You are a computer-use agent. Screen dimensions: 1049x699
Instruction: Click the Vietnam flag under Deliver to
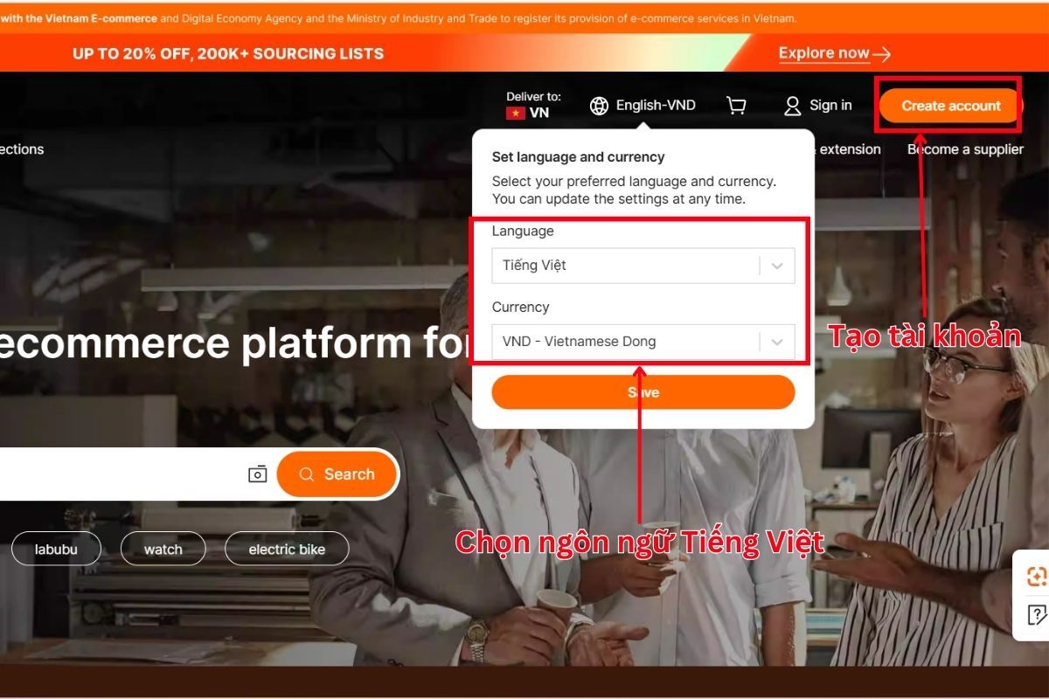click(x=515, y=112)
